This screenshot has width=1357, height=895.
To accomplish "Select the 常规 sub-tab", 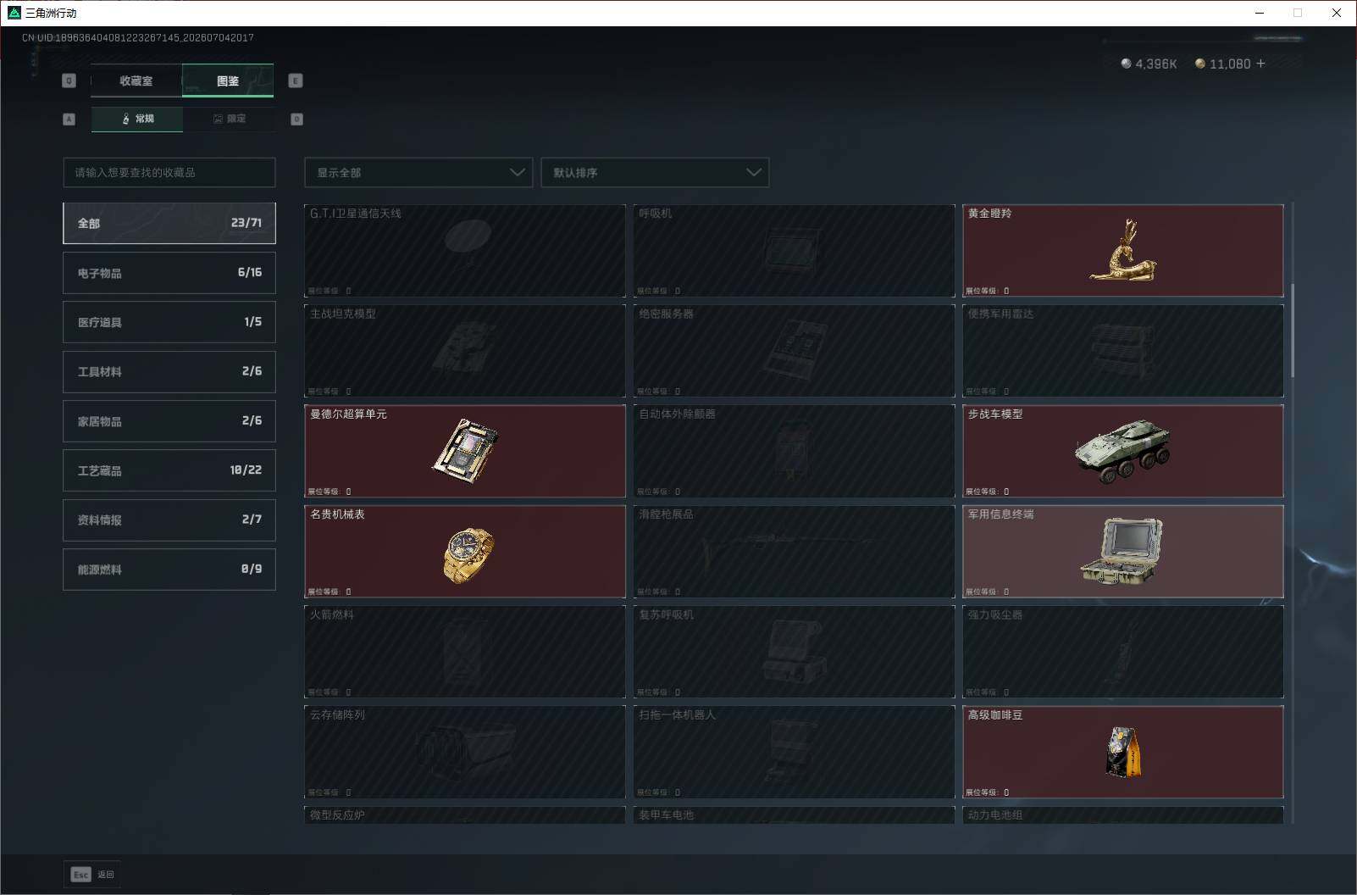I will 137,119.
